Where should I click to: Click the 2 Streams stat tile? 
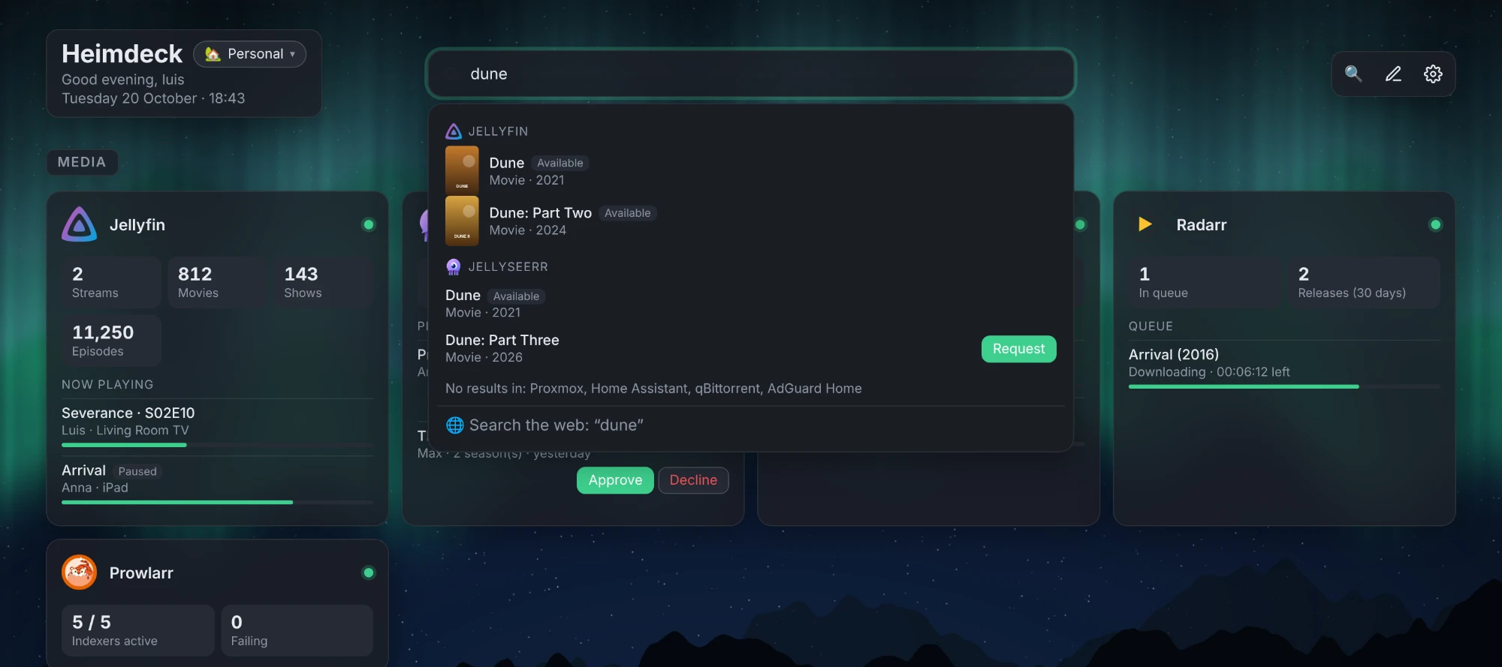coord(111,282)
